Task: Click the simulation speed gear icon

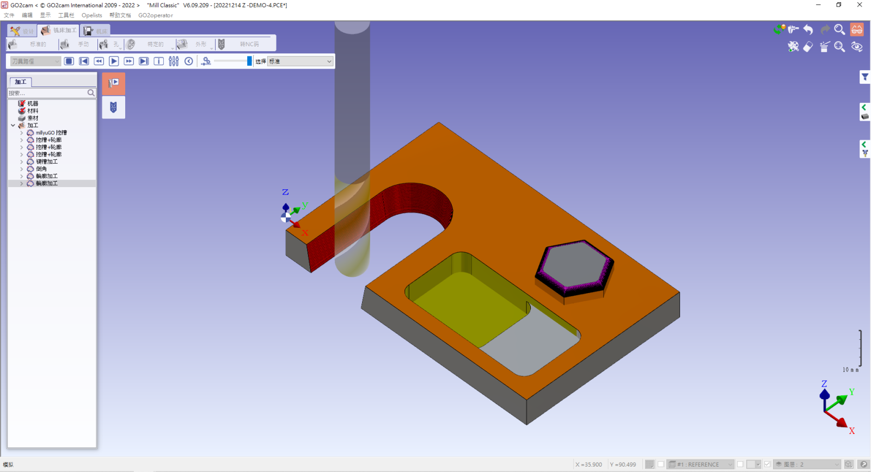Action: 206,61
